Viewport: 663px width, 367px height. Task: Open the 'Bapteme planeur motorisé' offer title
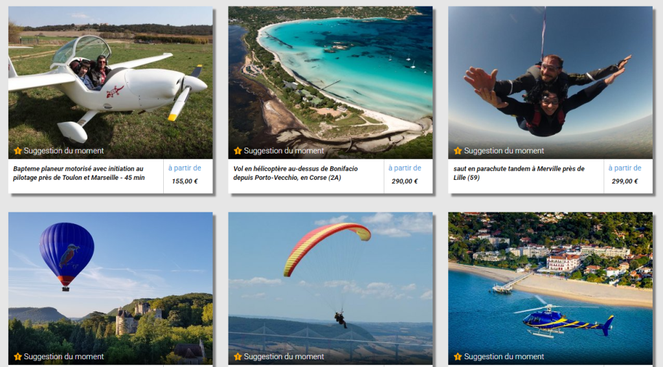point(78,173)
